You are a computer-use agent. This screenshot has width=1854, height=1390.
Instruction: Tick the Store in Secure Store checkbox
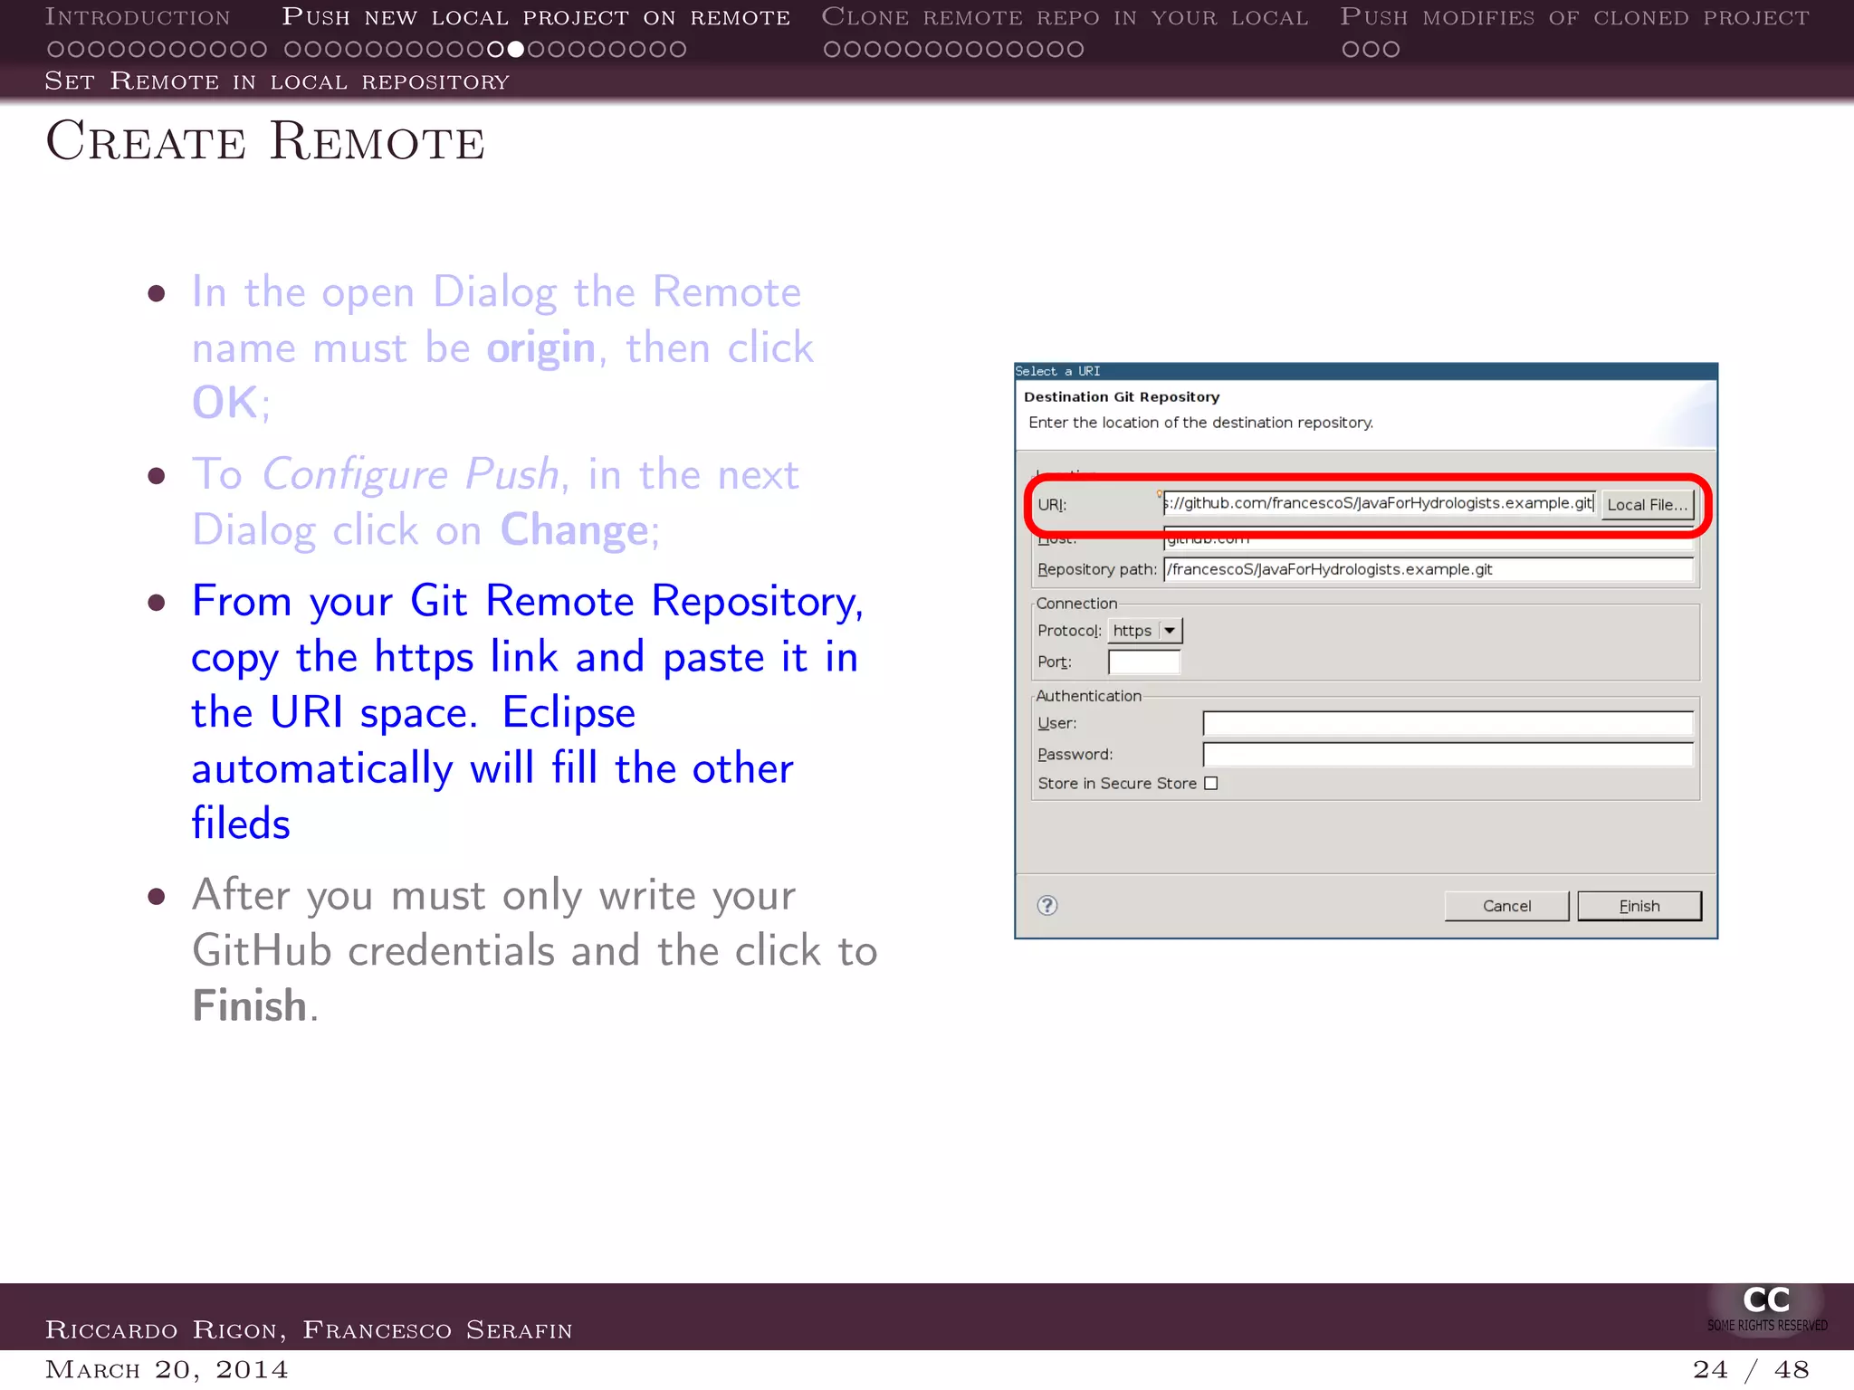point(1210,783)
